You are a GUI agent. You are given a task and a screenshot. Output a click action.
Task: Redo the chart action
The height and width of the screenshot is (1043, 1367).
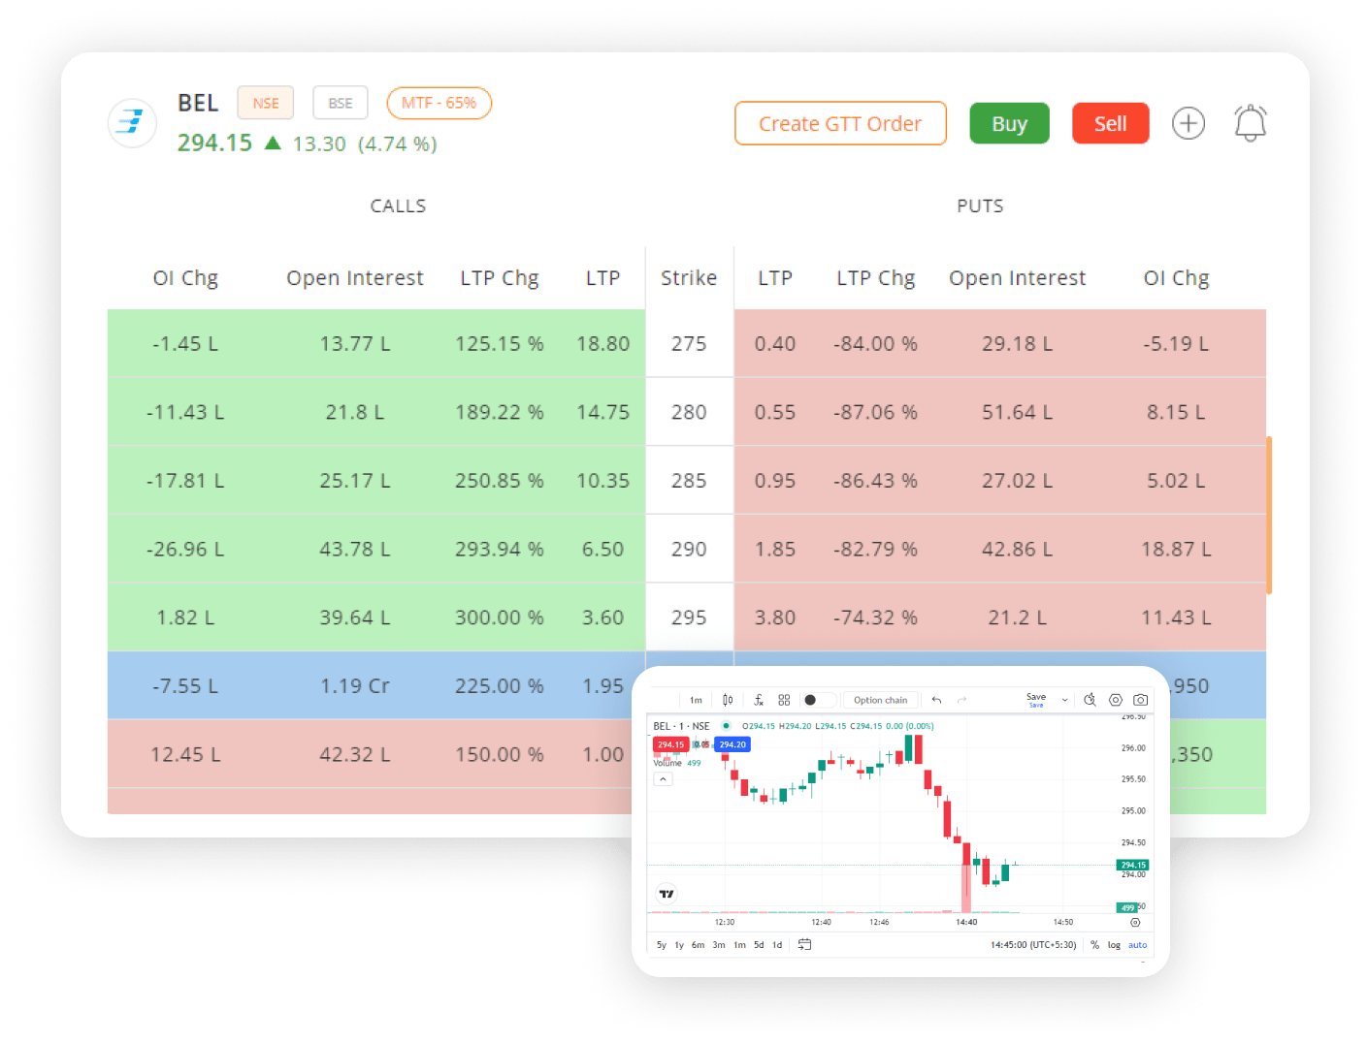point(961,700)
